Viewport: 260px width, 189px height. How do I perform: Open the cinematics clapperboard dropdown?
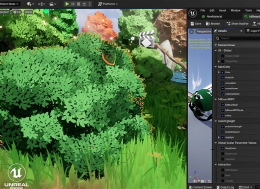click(53, 4)
